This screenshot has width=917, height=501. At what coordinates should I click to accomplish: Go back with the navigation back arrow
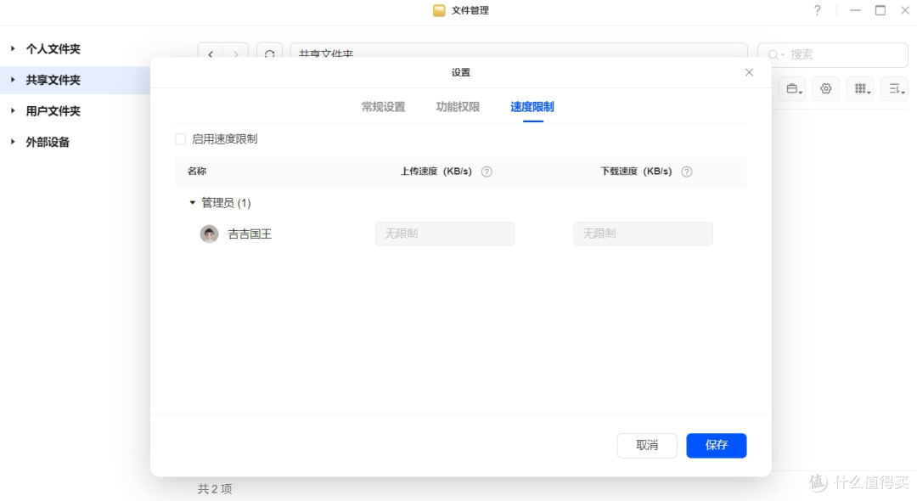point(211,53)
